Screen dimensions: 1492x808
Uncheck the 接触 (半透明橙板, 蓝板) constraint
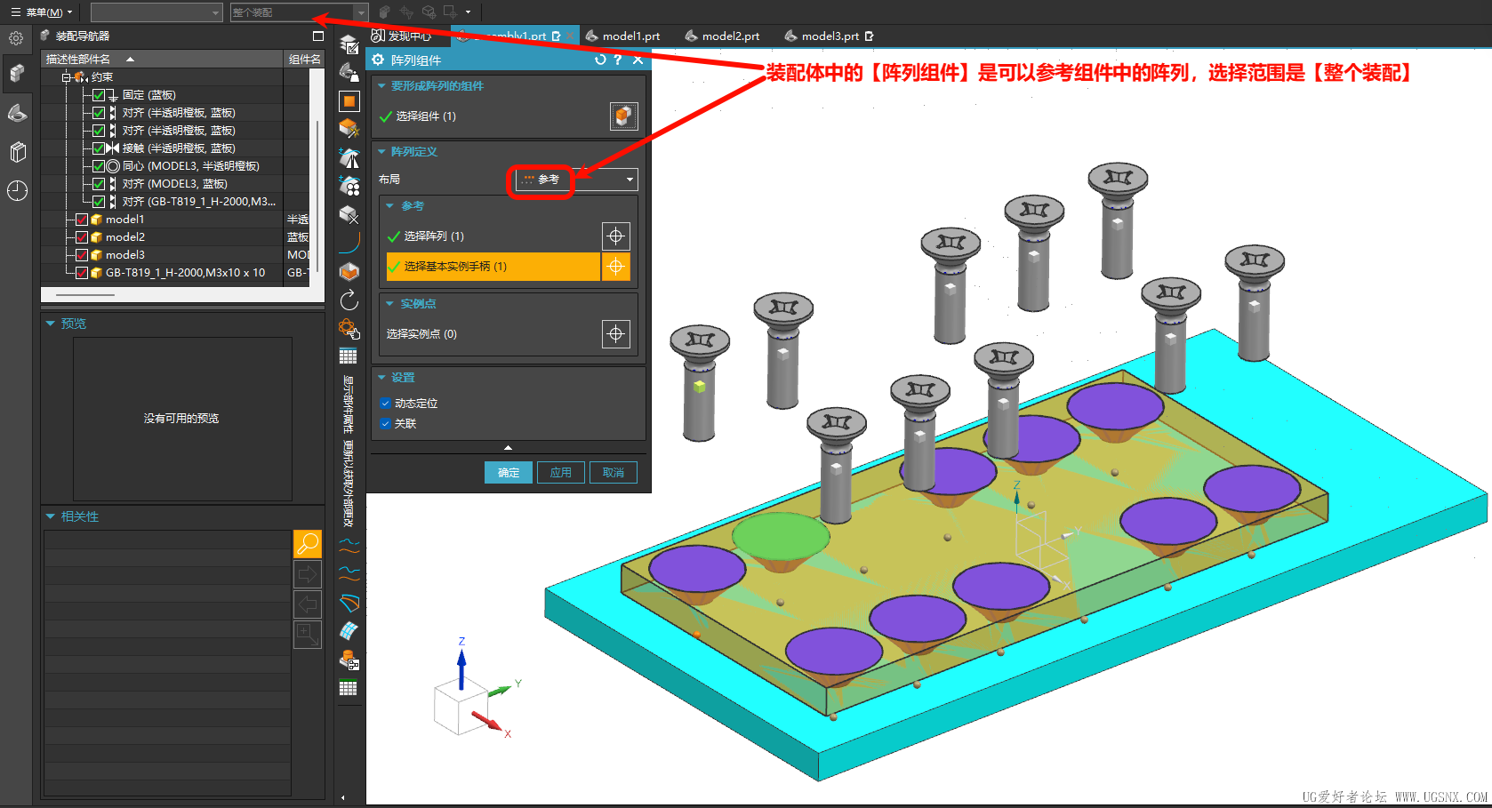click(x=99, y=148)
